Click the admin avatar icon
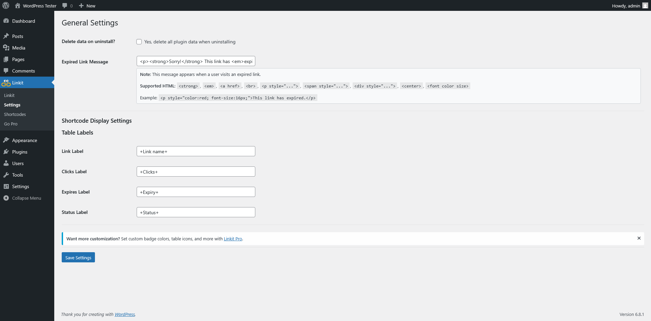The image size is (651, 321). click(x=645, y=6)
